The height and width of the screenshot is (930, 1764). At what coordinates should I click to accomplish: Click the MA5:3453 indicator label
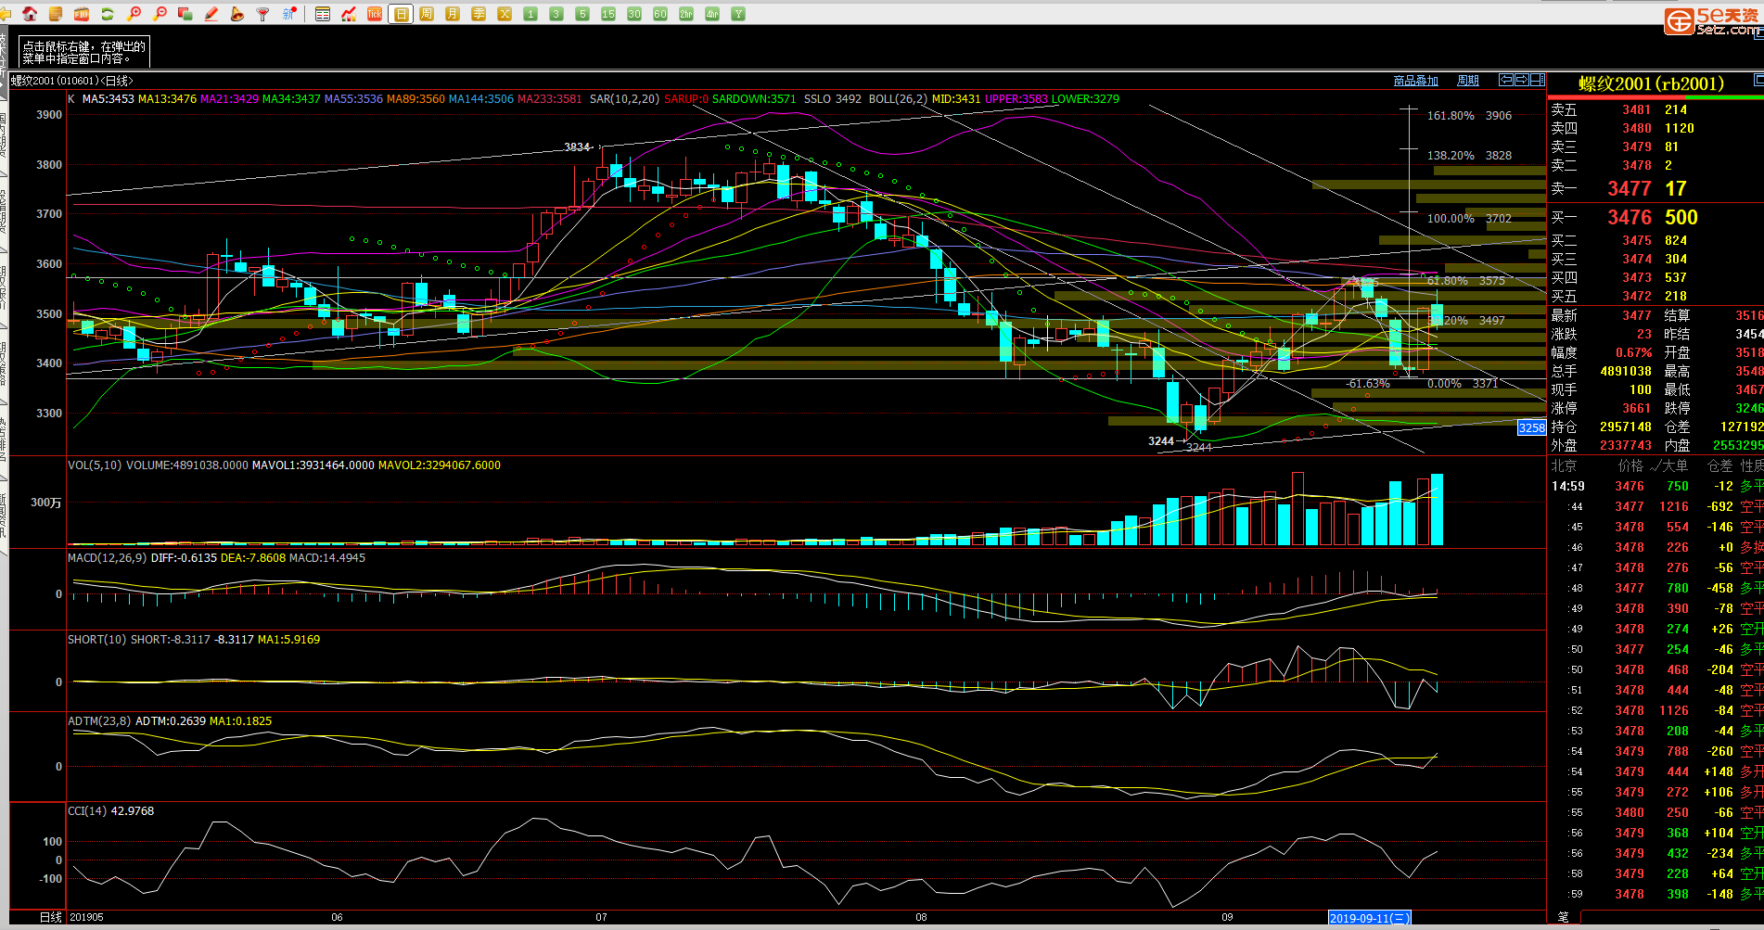point(108,99)
